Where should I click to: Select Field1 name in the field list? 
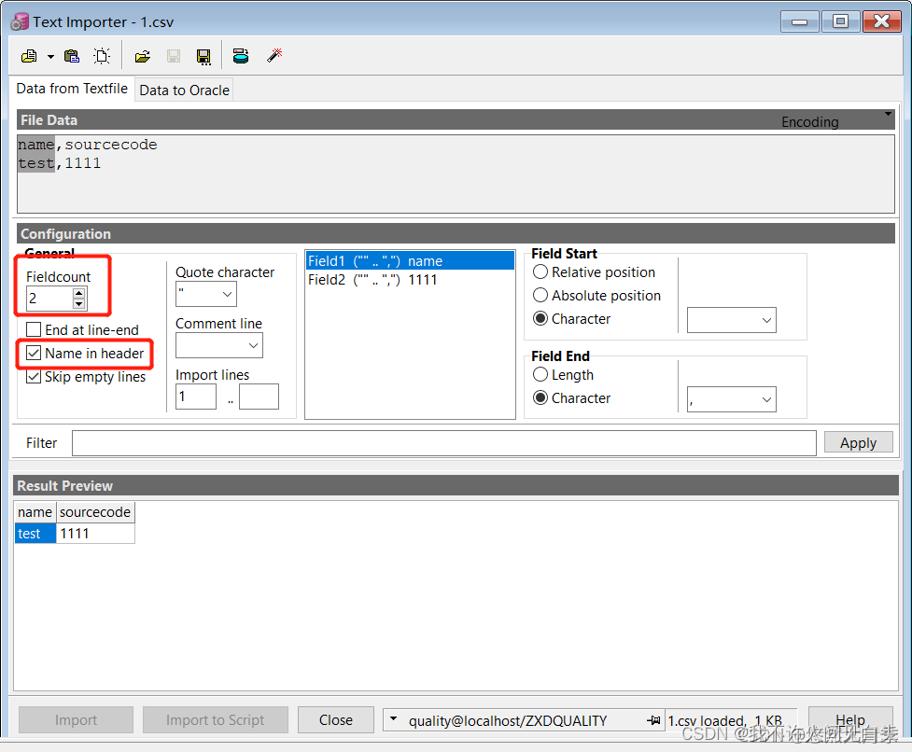pos(410,261)
